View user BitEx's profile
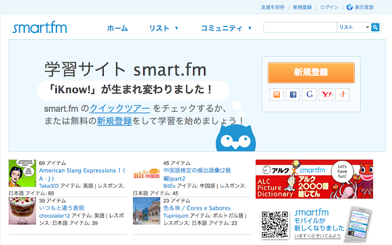Image resolution: width=392 pixels, height=245 pixels. [169, 186]
